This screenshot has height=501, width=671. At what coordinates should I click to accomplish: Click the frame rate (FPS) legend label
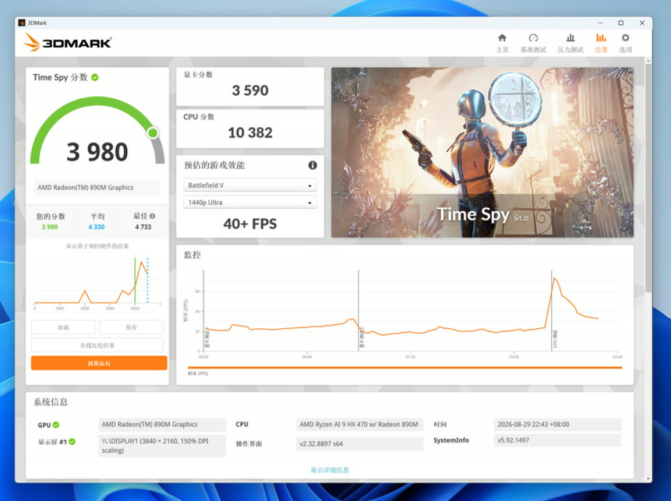(x=198, y=374)
